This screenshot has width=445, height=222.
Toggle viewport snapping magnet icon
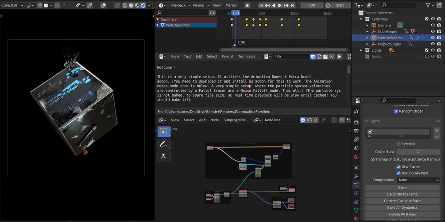click(x=40, y=5)
